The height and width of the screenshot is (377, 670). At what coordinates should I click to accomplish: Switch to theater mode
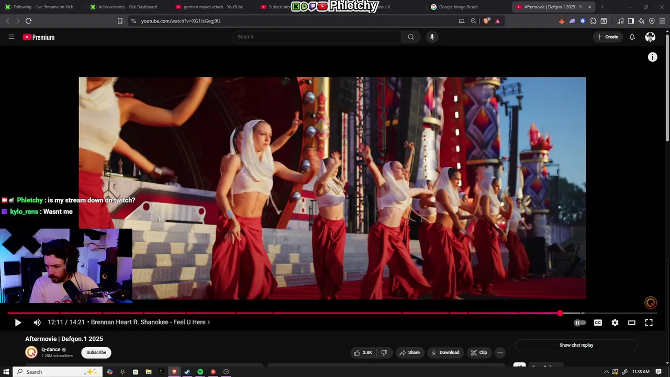[x=632, y=323]
